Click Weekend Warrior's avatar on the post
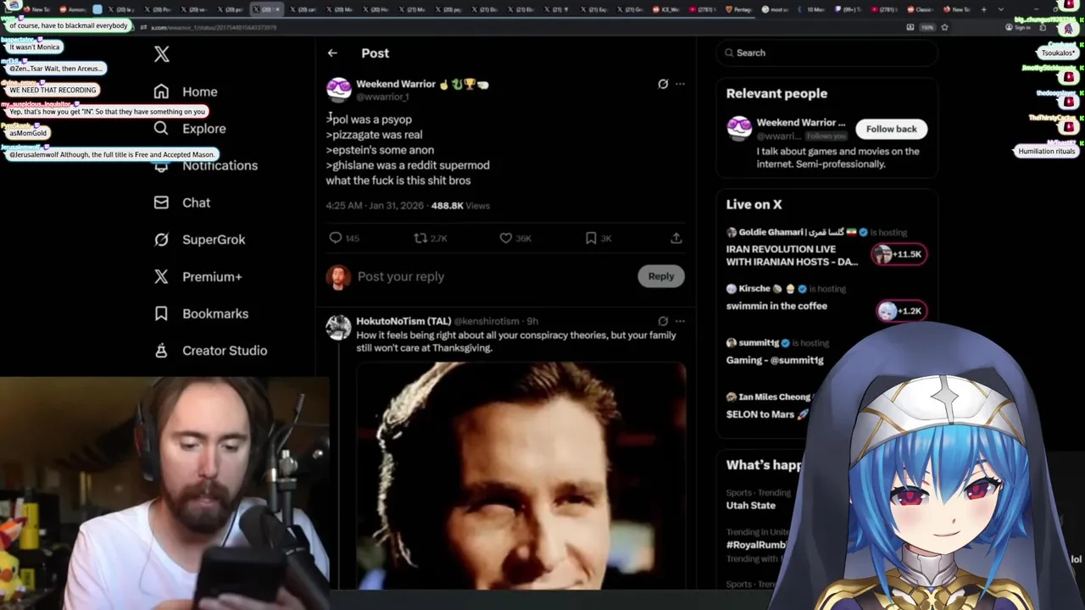 coord(338,90)
